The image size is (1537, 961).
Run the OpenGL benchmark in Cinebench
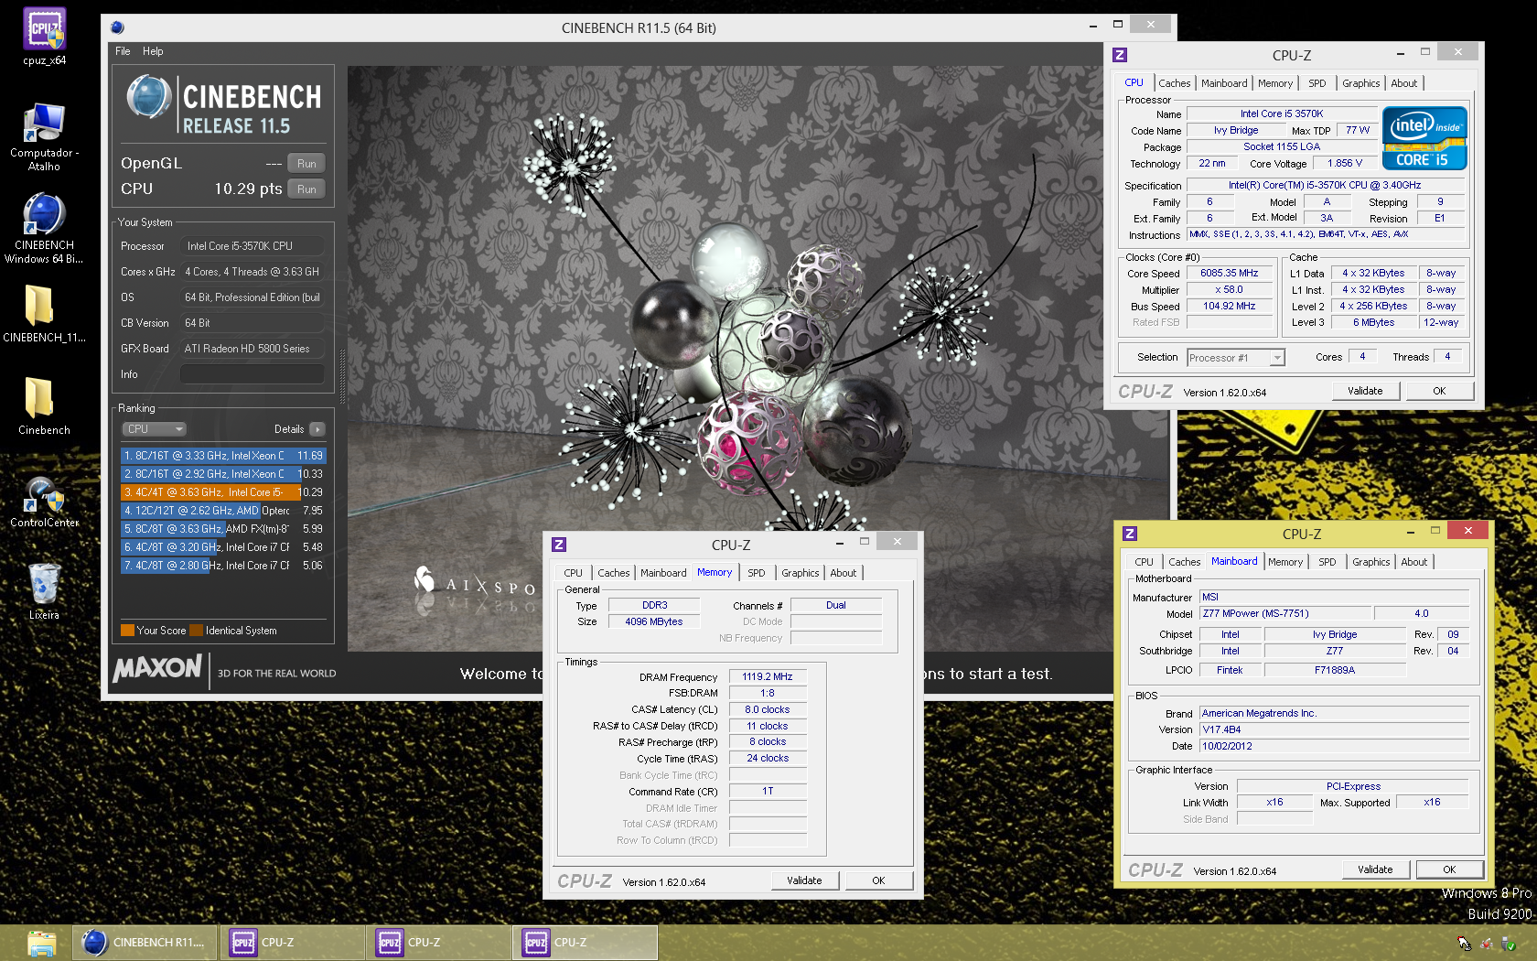click(306, 164)
